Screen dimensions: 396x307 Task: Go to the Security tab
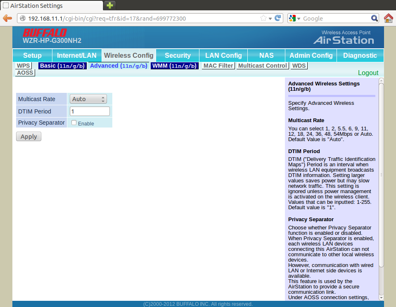(x=178, y=55)
